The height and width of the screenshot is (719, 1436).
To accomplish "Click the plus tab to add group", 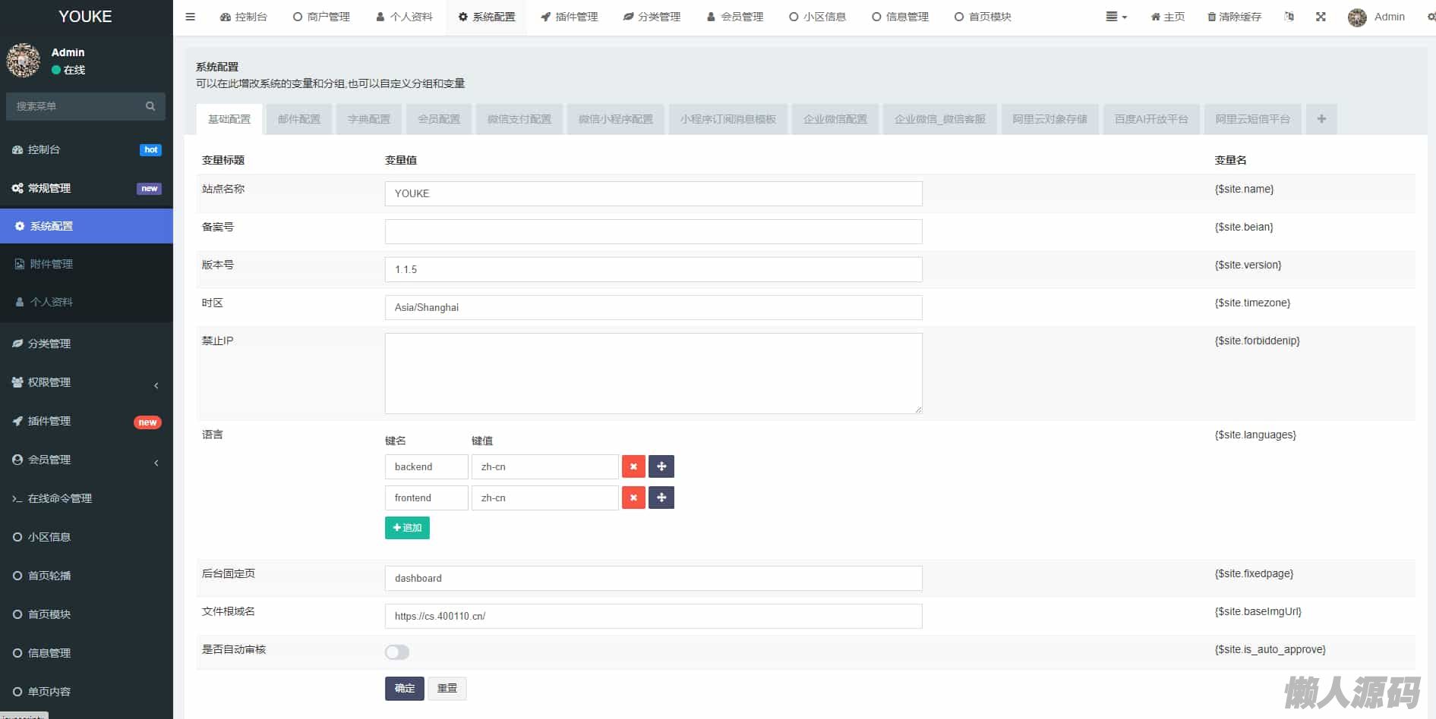I will tap(1321, 119).
